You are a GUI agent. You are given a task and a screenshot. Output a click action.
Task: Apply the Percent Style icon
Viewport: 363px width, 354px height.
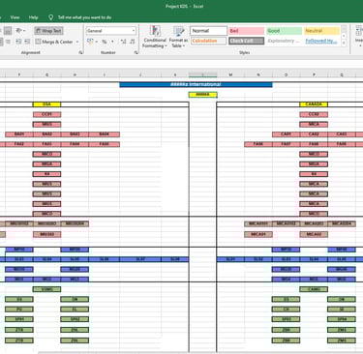(105, 42)
